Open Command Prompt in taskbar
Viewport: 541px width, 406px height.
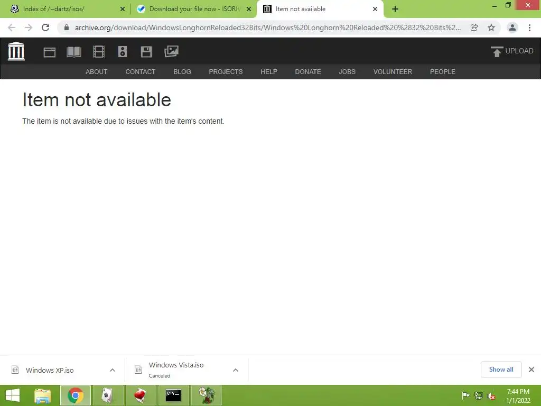[173, 395]
